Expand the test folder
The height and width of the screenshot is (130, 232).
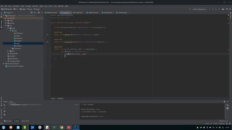tap(8, 51)
